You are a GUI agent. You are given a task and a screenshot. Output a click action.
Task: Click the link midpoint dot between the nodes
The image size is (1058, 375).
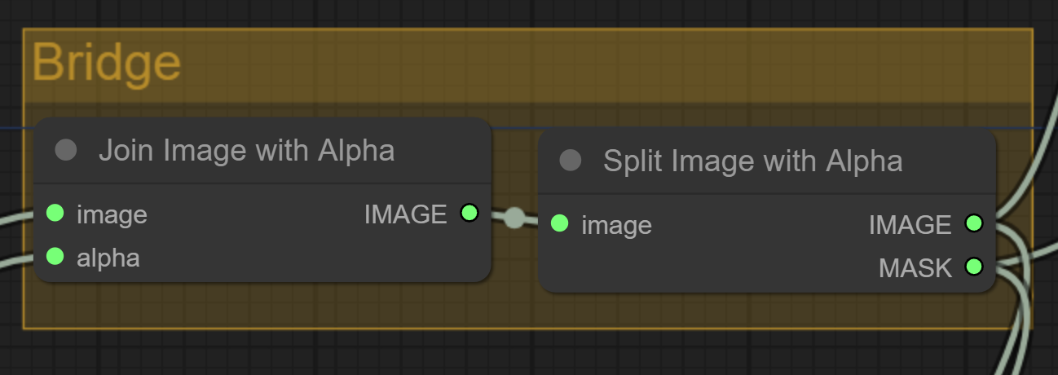[x=514, y=218]
